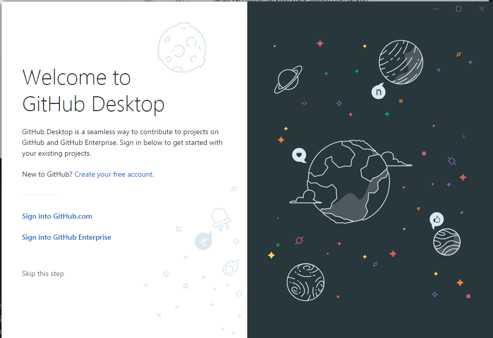493x338 pixels.
Task: Click the Octocat speech bubble illustration
Action: coord(378,92)
